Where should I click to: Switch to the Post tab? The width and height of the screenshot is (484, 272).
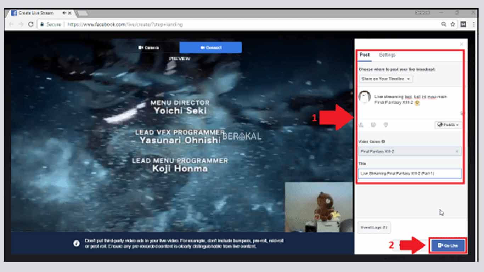365,55
